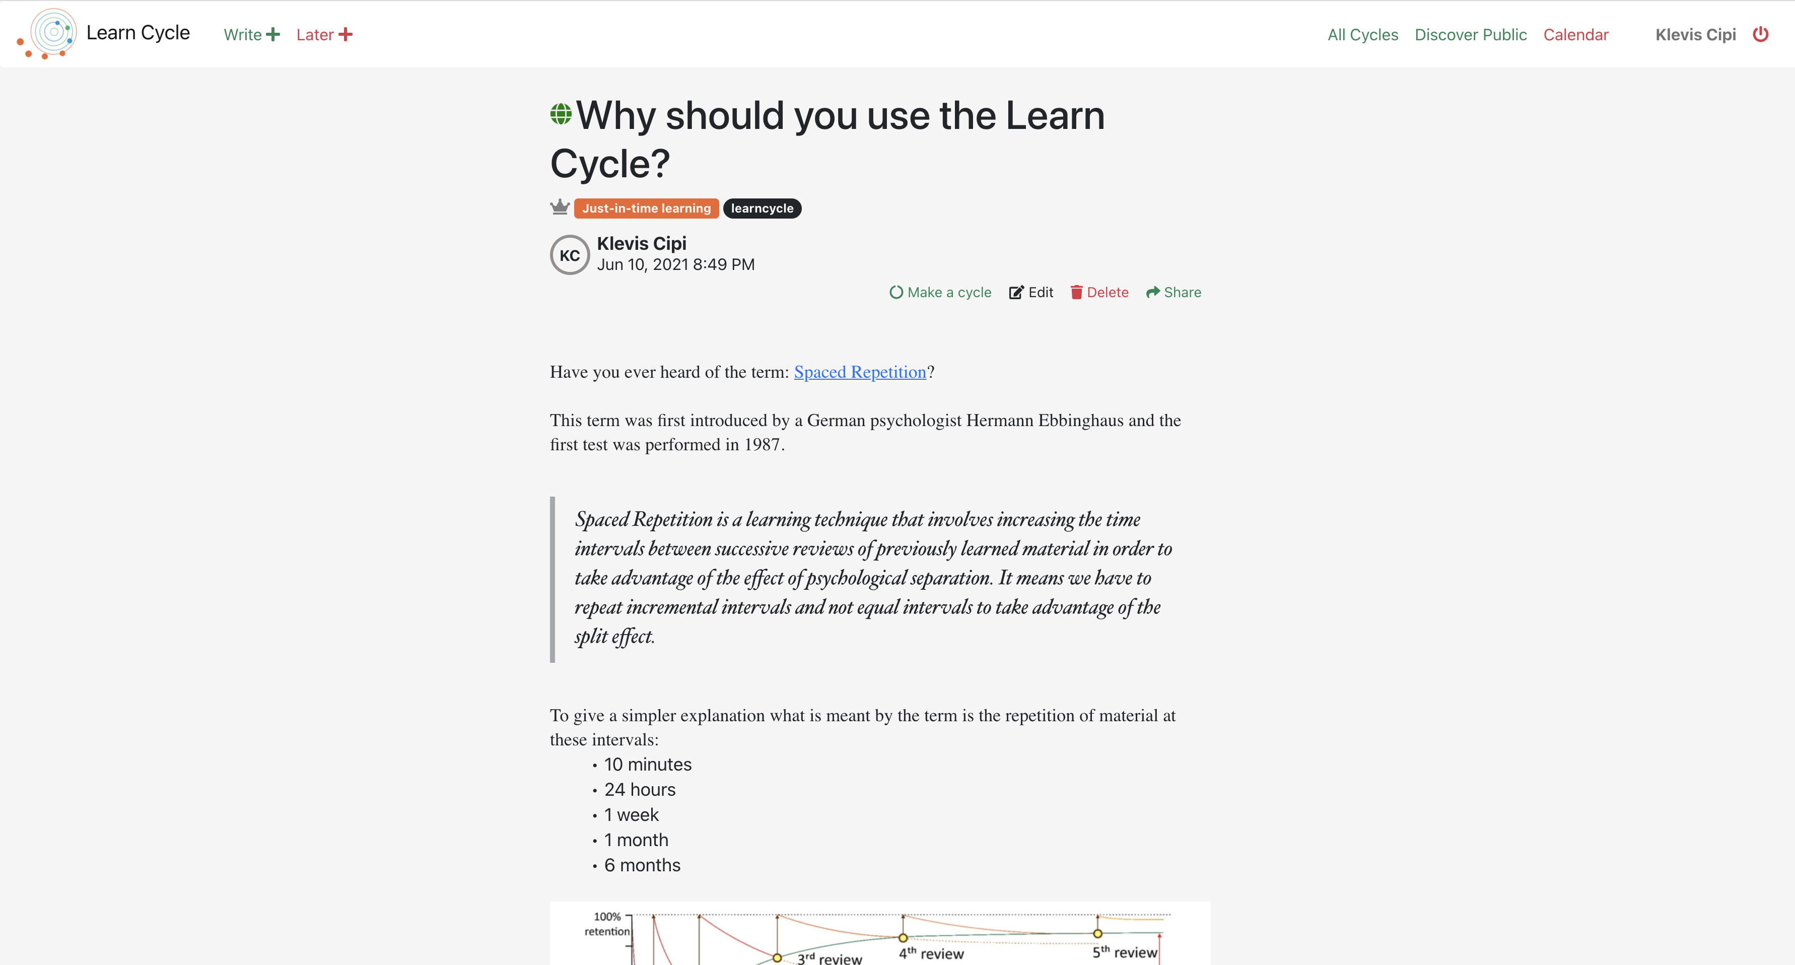Select the learncycle tag

763,208
